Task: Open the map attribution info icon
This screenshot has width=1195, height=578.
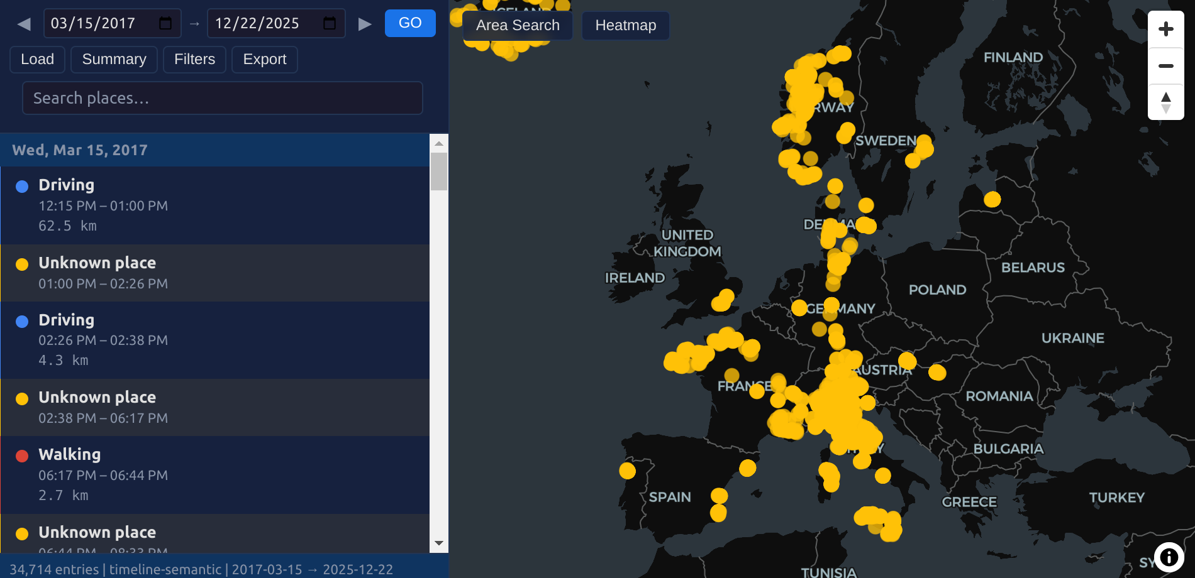Action: pyautogui.click(x=1169, y=557)
